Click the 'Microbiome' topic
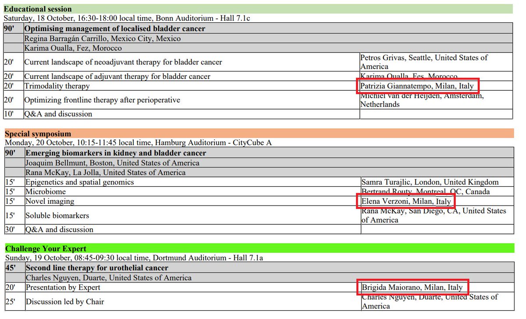526x319 pixels. click(x=46, y=191)
